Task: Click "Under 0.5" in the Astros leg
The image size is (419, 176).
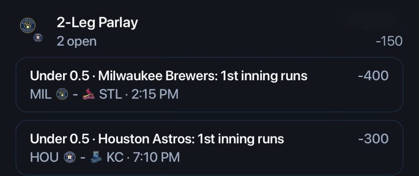Action: (59, 139)
